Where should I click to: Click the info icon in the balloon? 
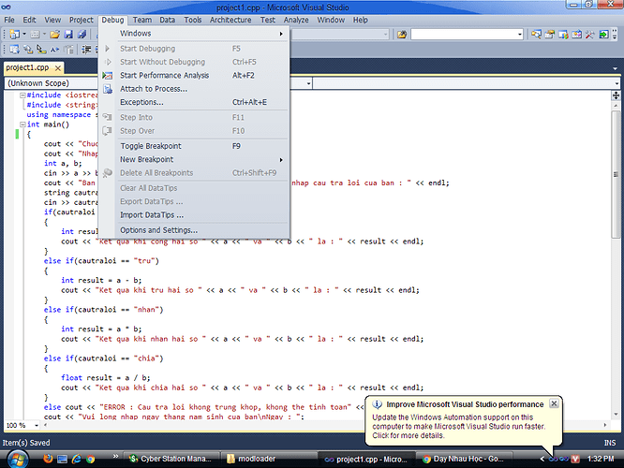377,404
